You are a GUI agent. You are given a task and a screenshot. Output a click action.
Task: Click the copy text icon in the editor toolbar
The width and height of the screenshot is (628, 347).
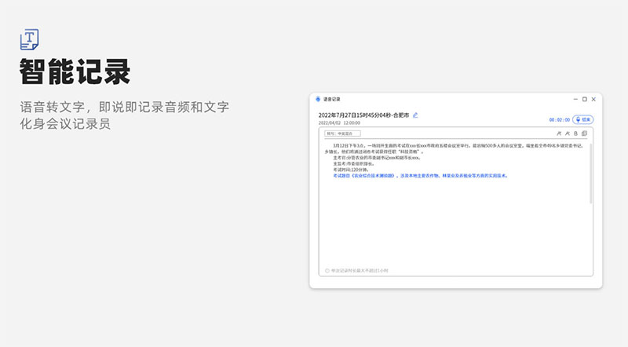point(585,133)
